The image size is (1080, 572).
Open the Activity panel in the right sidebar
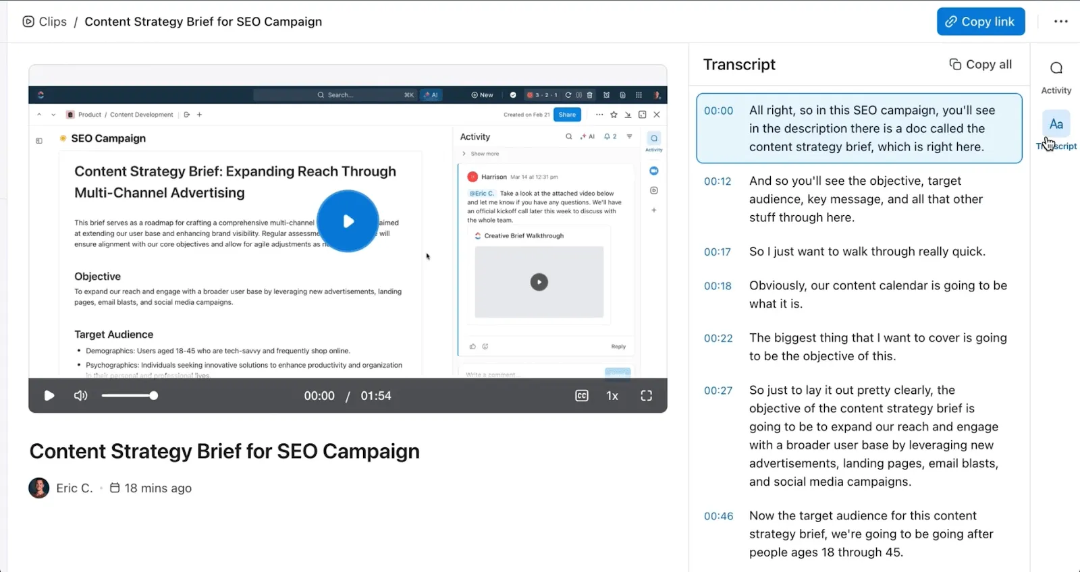coord(1056,76)
